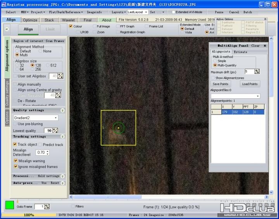Open Options vertical side tab
Viewport: 279px width, 219px height.
[7, 117]
